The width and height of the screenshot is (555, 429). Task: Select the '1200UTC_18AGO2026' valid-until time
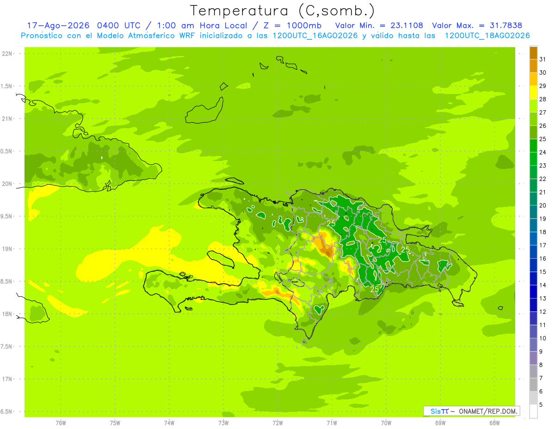(487, 36)
